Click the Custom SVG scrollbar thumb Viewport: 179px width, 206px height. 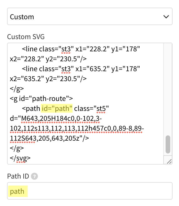168,144
